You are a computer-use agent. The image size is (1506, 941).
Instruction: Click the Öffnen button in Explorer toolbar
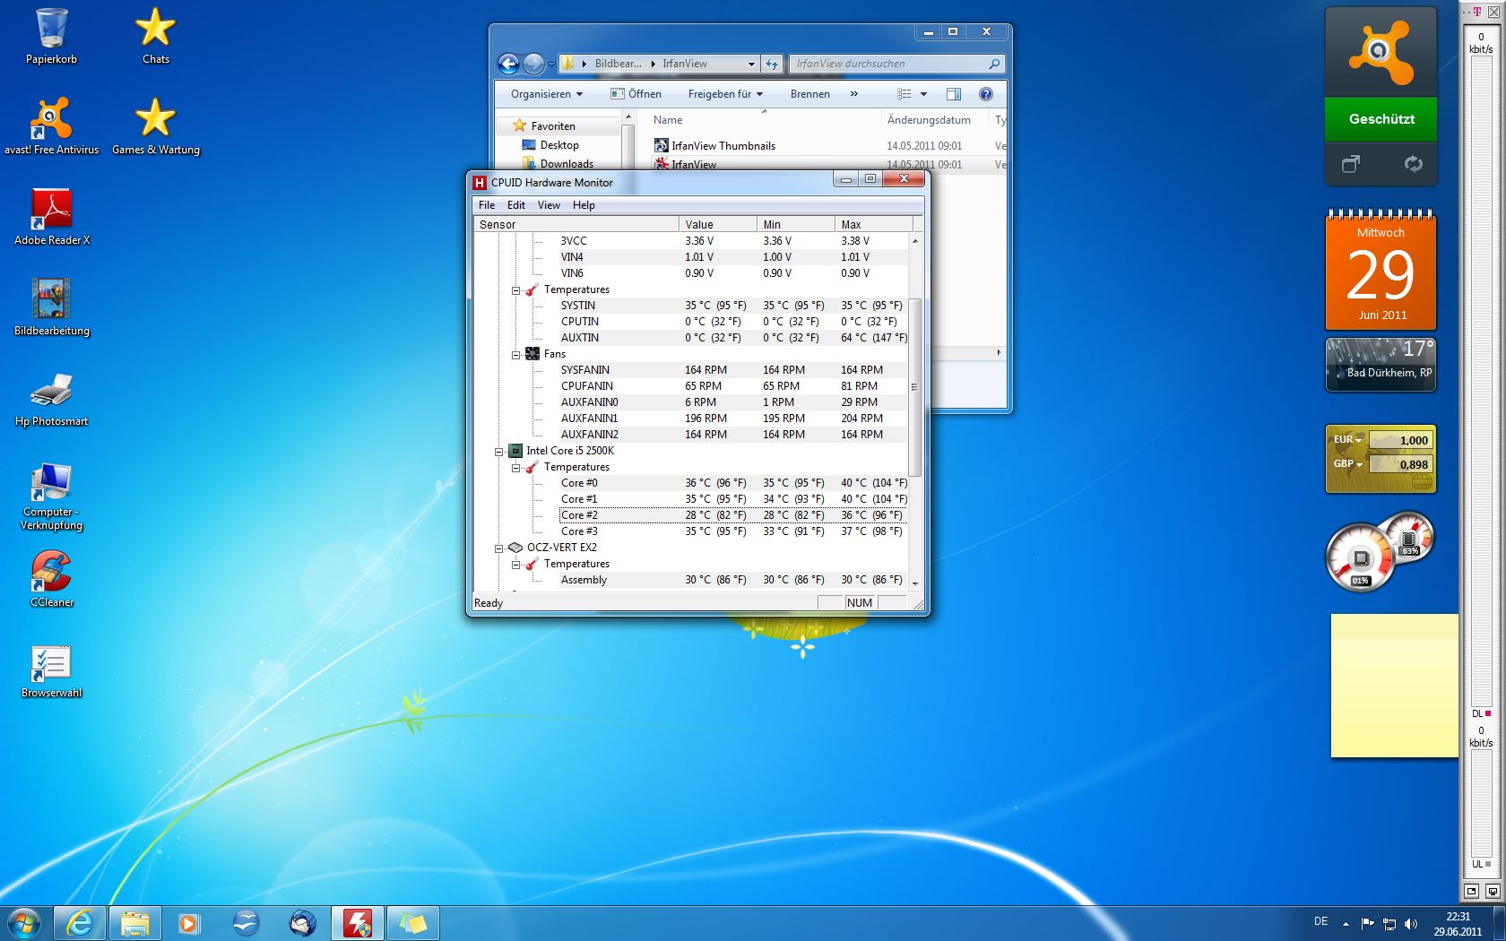(x=636, y=94)
